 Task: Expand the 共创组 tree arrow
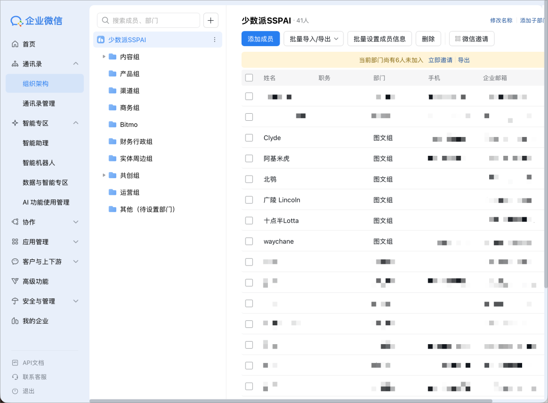tap(104, 175)
